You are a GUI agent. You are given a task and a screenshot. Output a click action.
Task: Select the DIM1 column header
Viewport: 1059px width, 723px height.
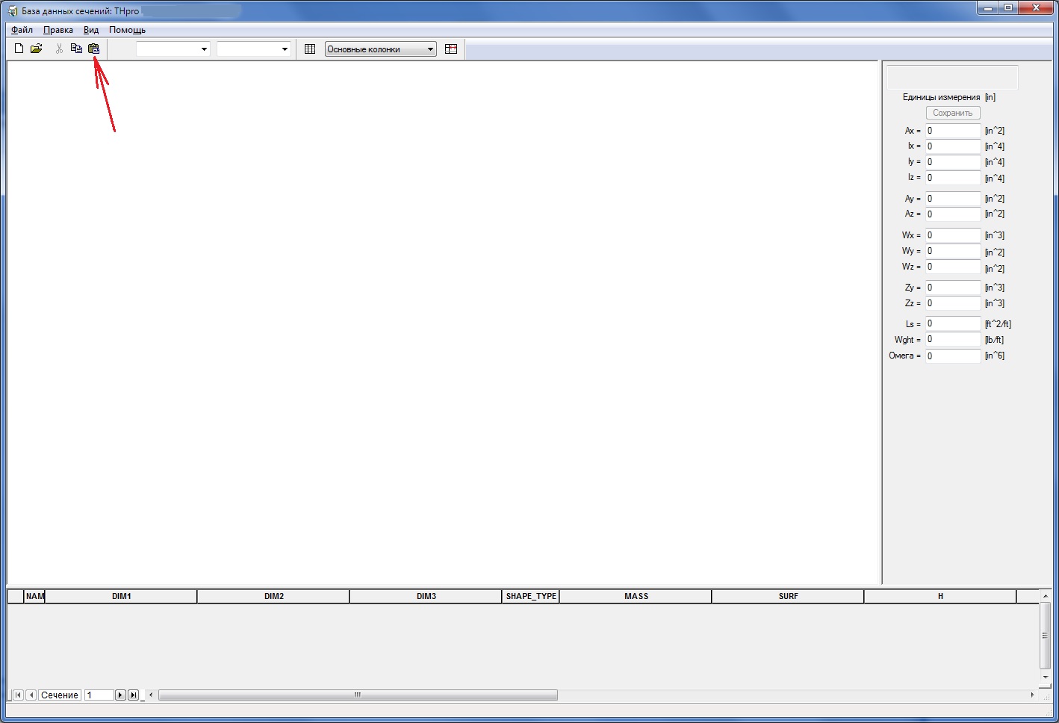[x=122, y=596]
